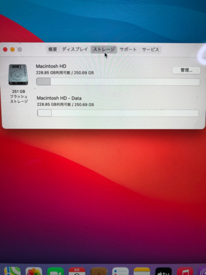This screenshot has width=206, height=275.
Task: Launch Reminders from the Dock
Action: (120, 271)
